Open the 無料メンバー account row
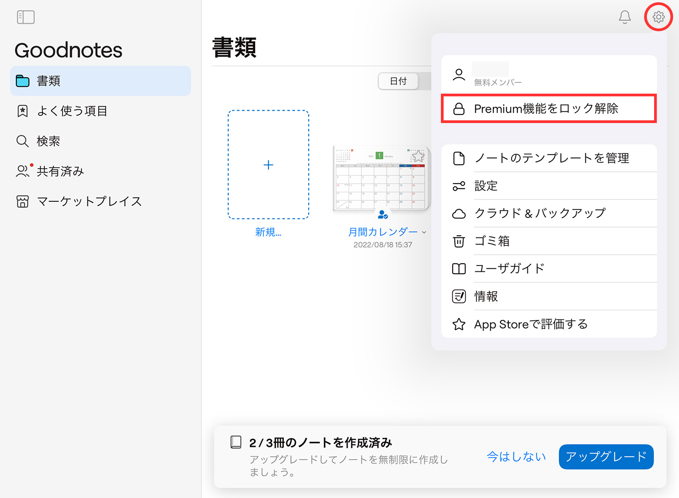Viewport: 679px width, 498px height. tap(549, 74)
